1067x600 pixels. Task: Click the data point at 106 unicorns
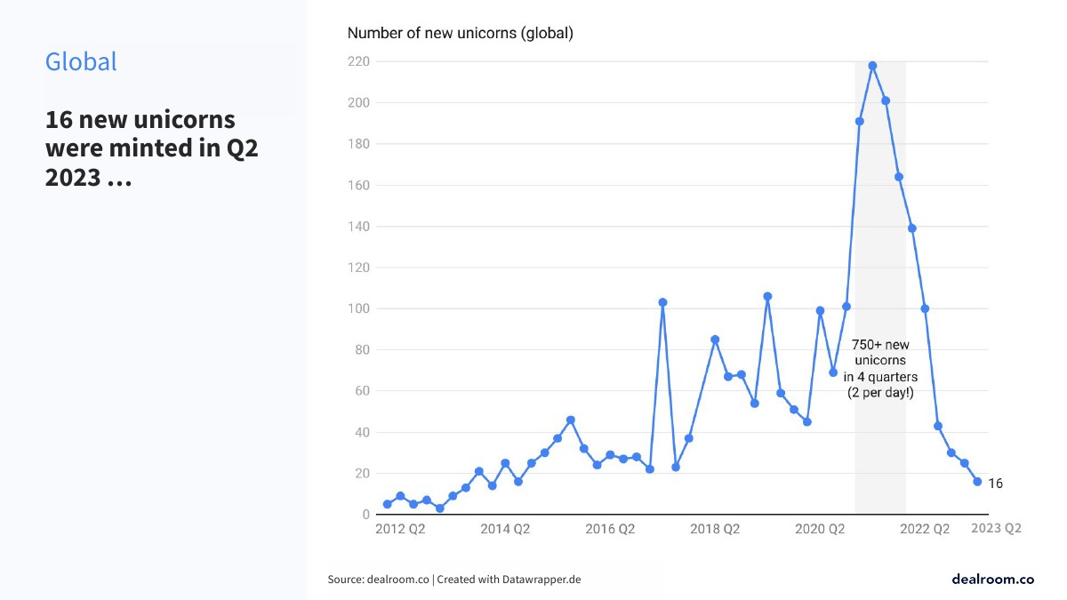click(x=767, y=296)
